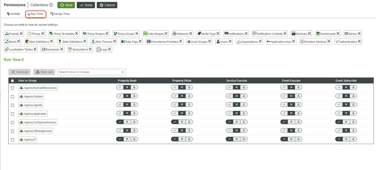376x170 pixels.
Task: Select the Persistence Providers entity icon
Action: tap(148, 42)
